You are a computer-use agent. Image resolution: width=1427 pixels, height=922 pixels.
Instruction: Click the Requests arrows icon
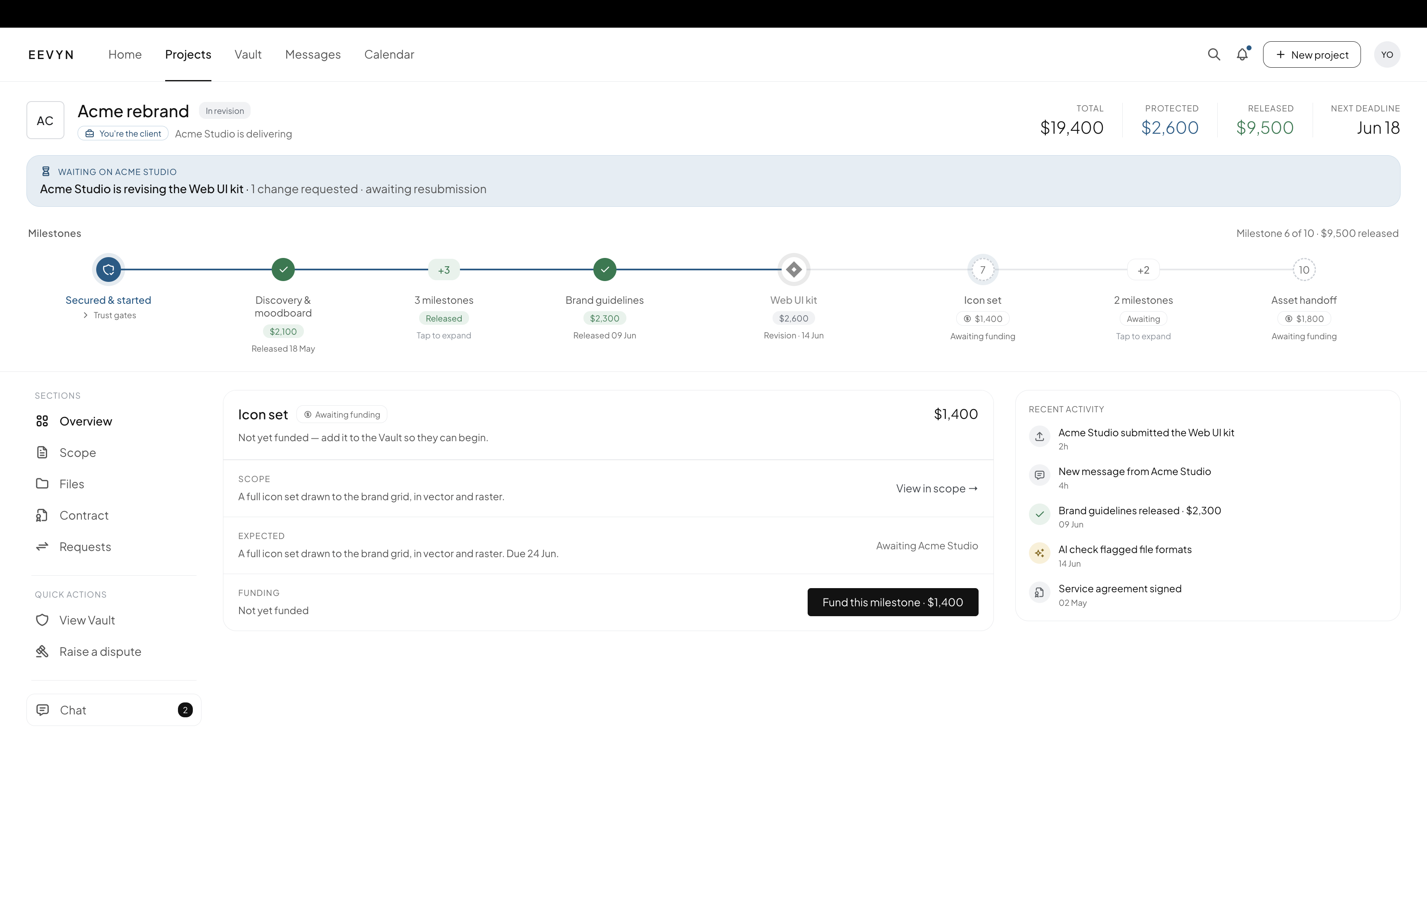tap(42, 546)
